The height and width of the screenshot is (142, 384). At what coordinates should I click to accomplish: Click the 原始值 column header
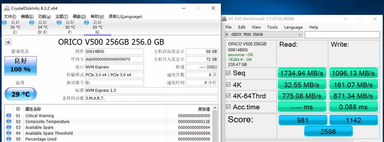coord(204,109)
